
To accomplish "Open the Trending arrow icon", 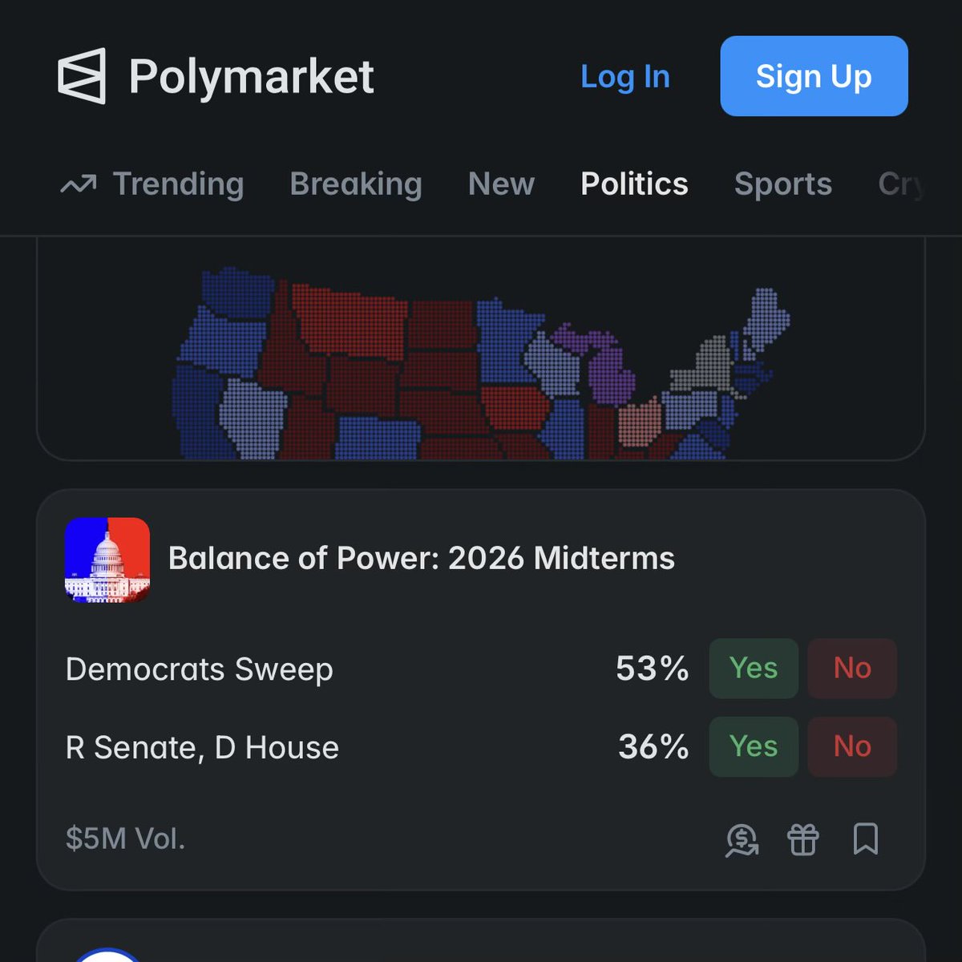I will tap(79, 184).
